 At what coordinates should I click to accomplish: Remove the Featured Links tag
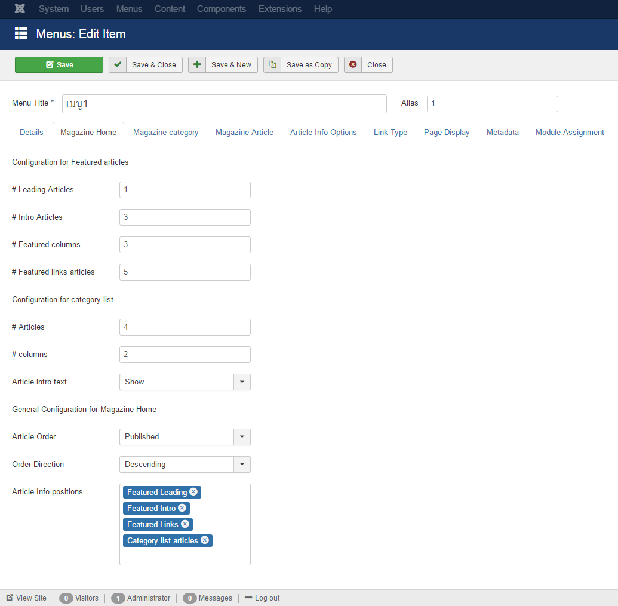[x=185, y=524]
